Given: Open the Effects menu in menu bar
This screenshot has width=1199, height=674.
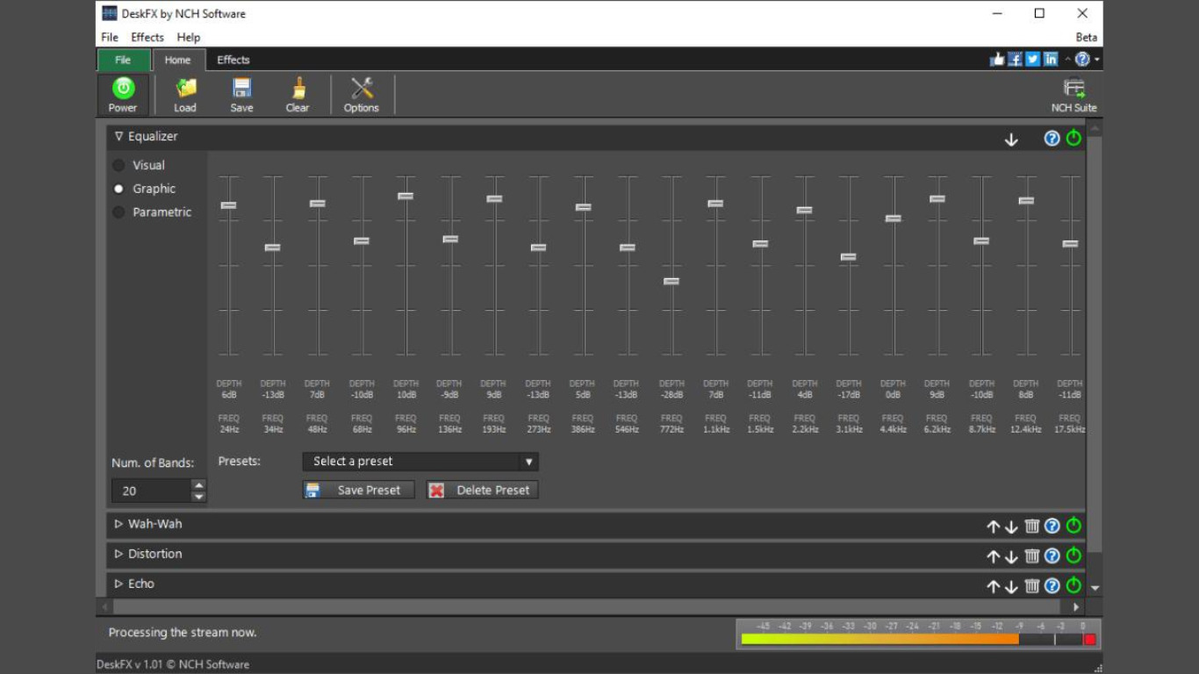Looking at the screenshot, I should [147, 37].
